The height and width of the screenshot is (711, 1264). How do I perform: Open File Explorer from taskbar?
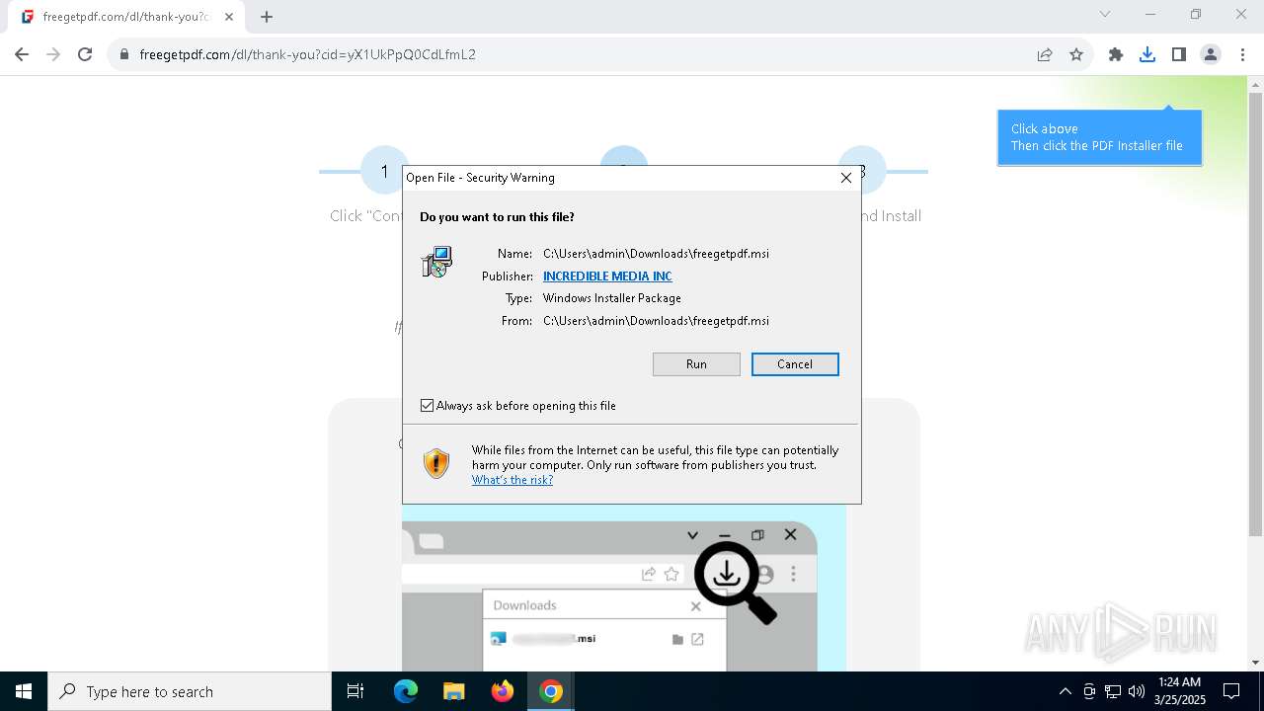pyautogui.click(x=453, y=691)
